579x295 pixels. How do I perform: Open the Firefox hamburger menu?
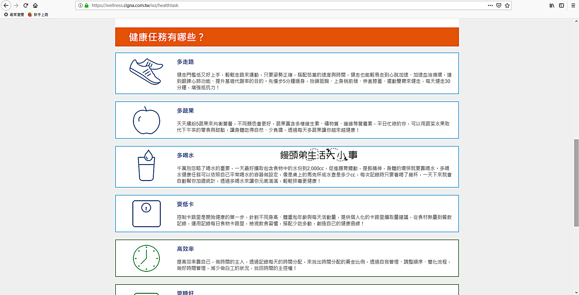pos(573,5)
